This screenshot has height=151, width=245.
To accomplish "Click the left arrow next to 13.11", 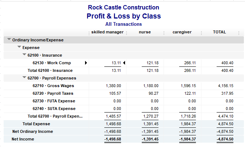I will tap(124, 63).
